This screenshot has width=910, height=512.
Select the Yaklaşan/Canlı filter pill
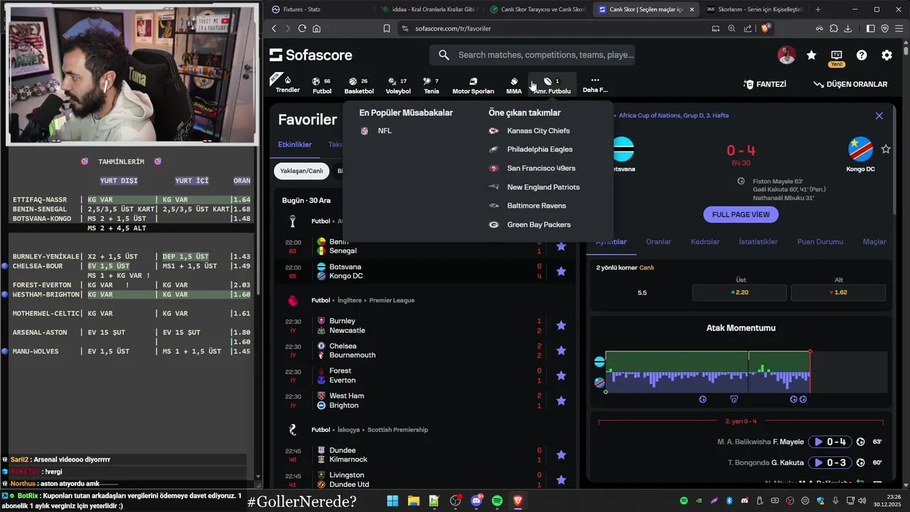(x=301, y=171)
